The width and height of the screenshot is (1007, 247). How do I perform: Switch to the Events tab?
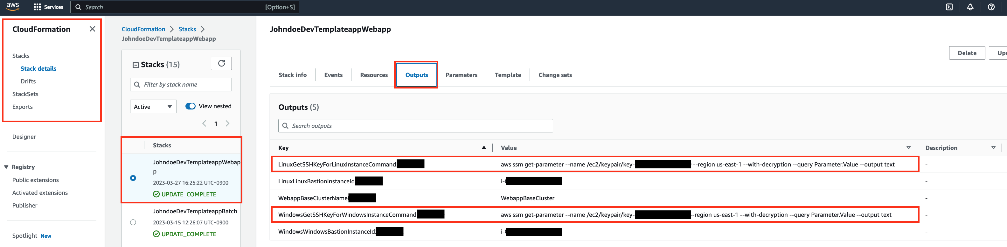click(333, 75)
